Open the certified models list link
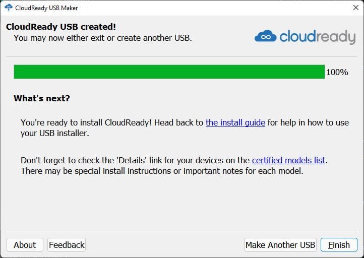The width and height of the screenshot is (364, 258). [x=288, y=160]
